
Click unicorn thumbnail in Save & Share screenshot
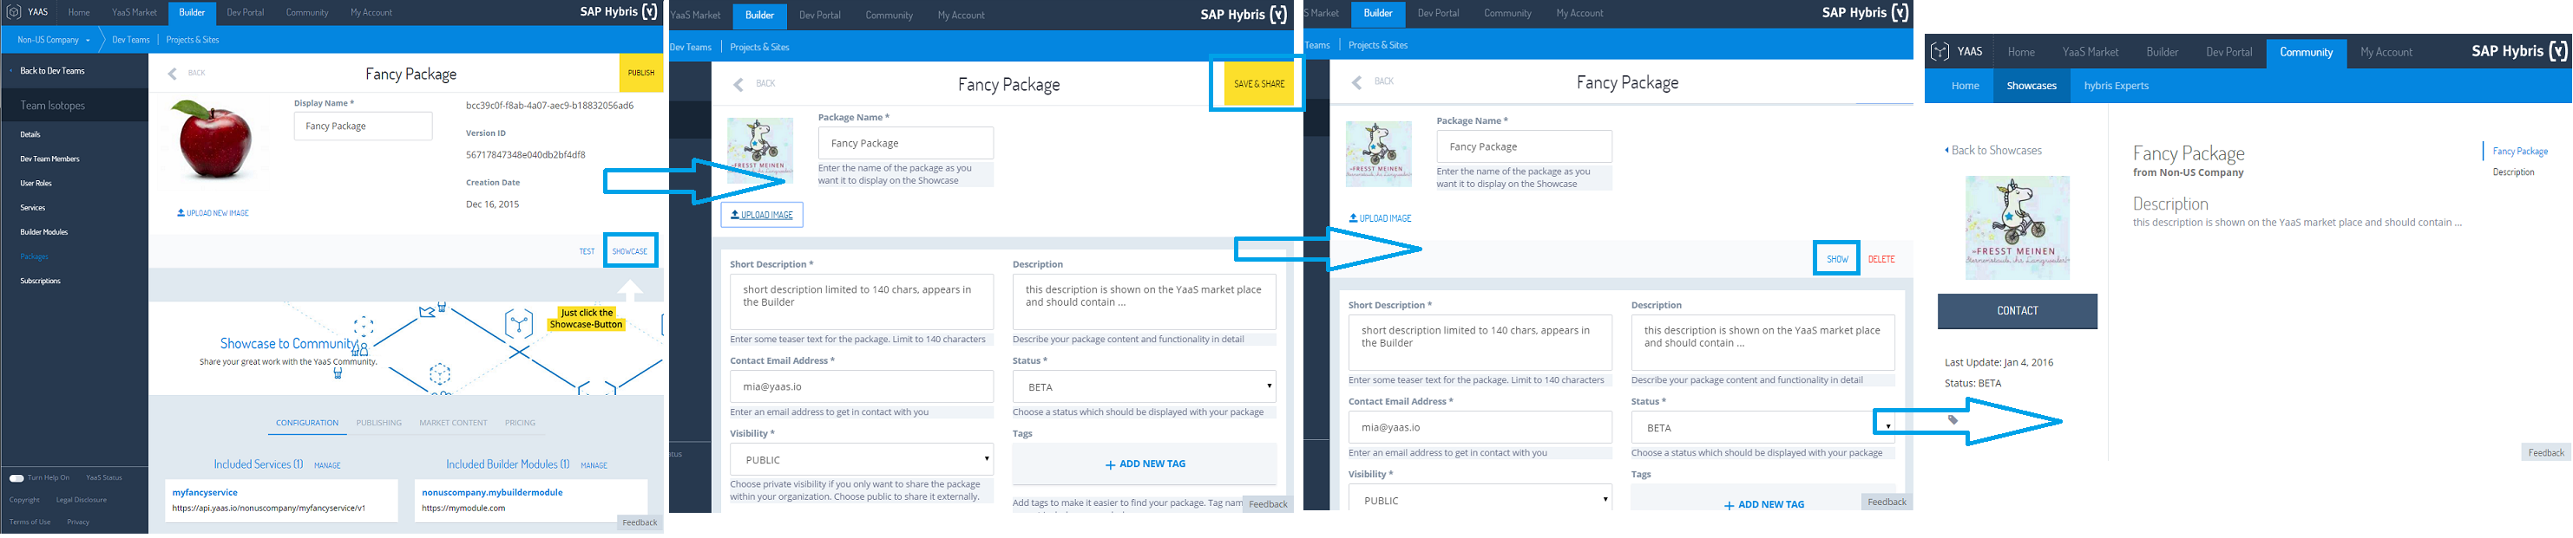(x=760, y=151)
